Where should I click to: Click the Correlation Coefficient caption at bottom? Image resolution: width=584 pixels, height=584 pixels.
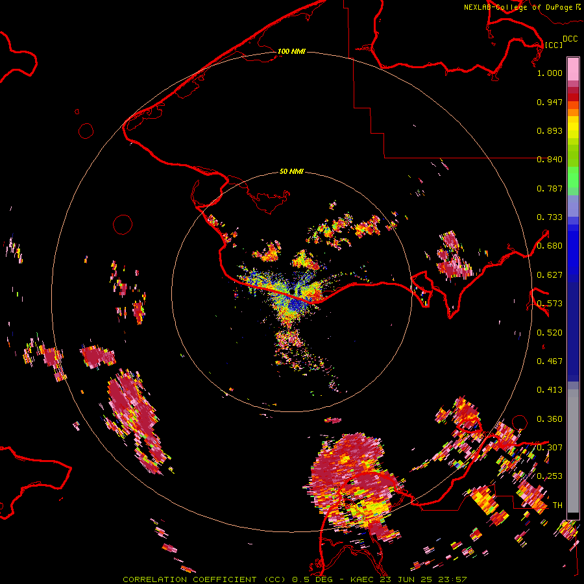click(295, 579)
